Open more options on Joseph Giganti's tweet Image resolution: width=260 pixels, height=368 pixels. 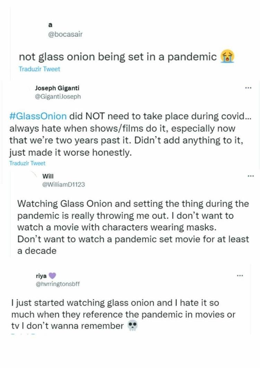[248, 88]
